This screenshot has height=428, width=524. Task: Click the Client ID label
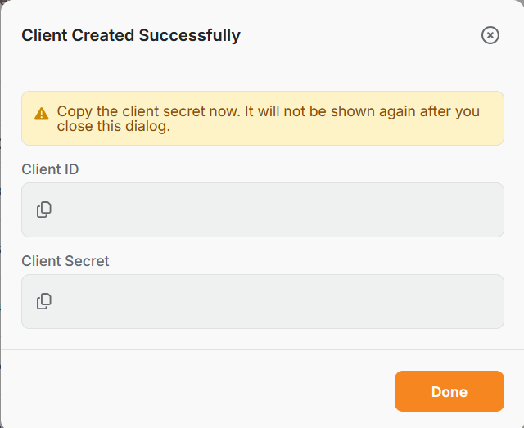[50, 169]
